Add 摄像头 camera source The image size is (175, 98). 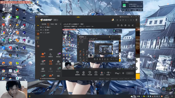(83, 73)
